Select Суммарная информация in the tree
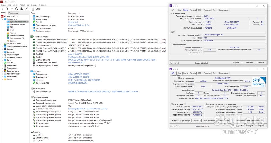Image resolution: width=271 pixels, height=143 pixels. pos(19,22)
